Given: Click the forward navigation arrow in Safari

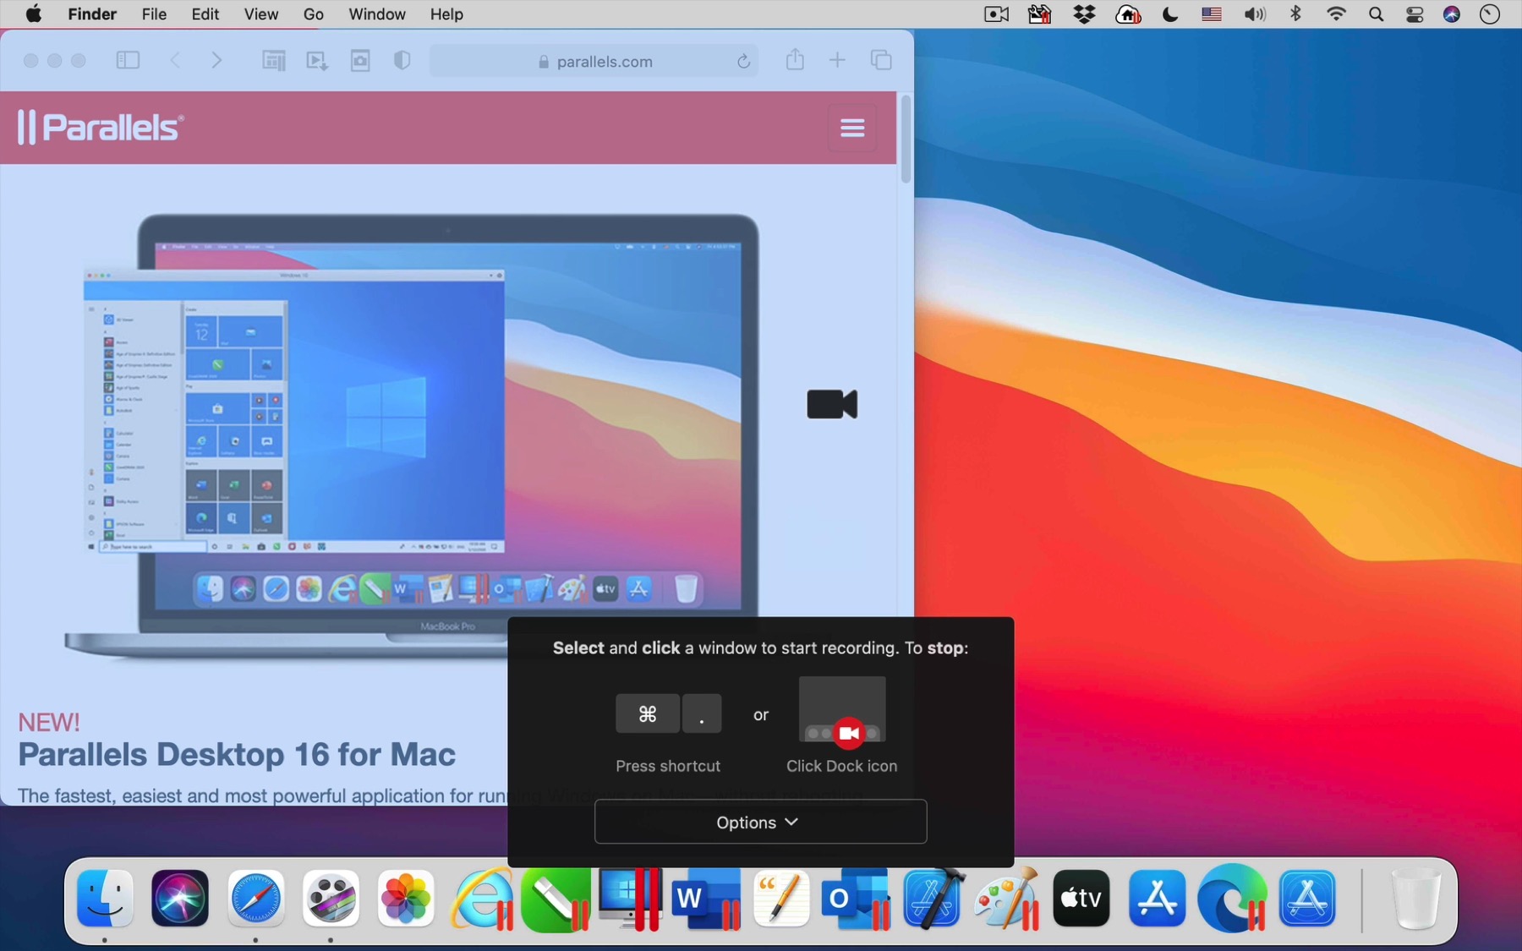Looking at the screenshot, I should 216,60.
